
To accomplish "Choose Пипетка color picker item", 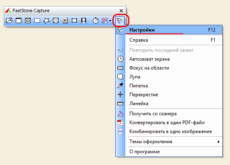I will coord(169,86).
